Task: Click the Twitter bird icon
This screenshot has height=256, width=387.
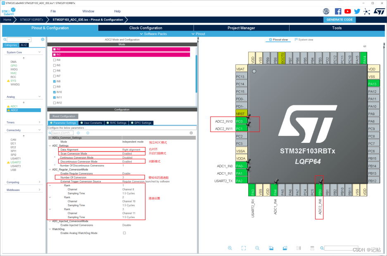Action: pos(357,12)
